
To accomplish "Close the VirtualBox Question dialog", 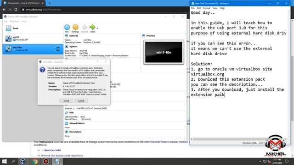I will point(106,62).
